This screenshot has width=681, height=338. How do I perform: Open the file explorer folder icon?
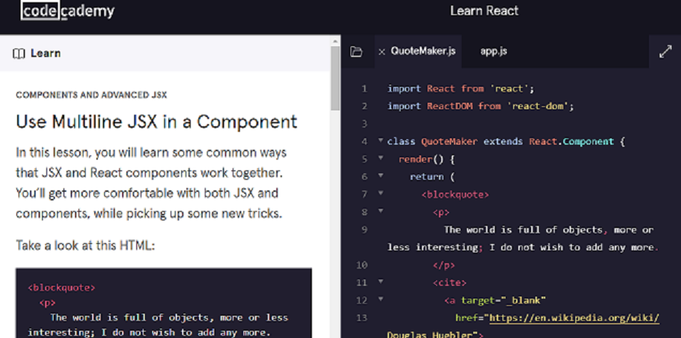point(356,51)
